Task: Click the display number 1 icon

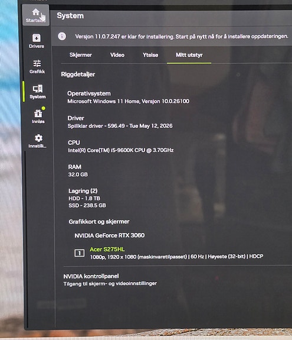Action: [80, 253]
